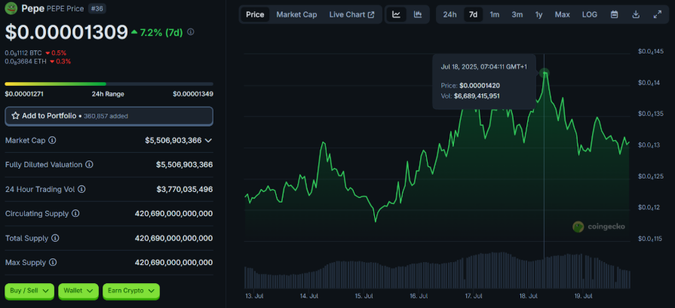
Task: Click the $3,770,035,496 trading volume value
Action: pos(184,189)
